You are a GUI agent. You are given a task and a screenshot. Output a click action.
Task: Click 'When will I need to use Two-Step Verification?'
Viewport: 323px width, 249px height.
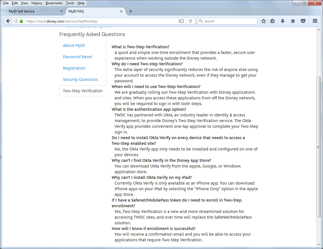pos(156,87)
